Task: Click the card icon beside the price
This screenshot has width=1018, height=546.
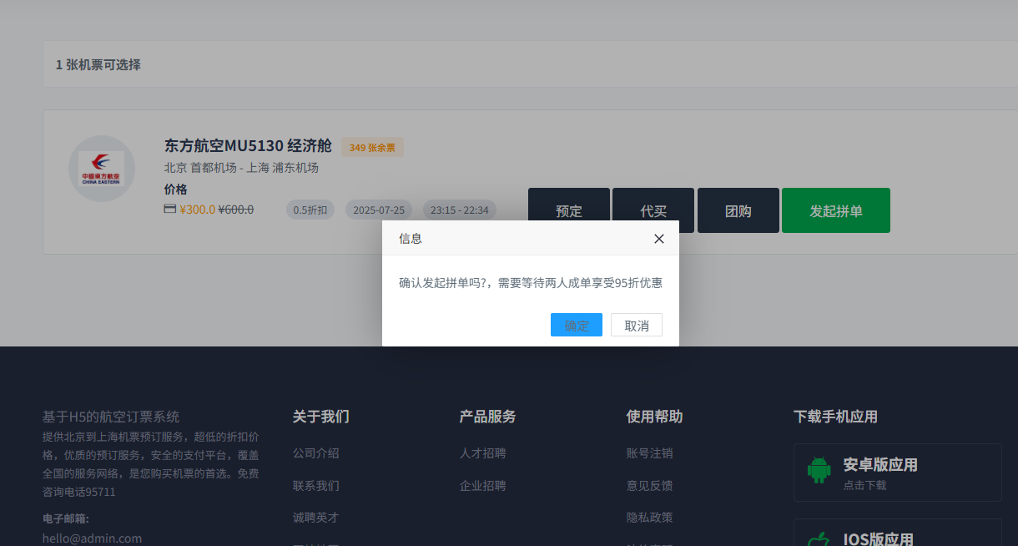Action: (x=170, y=209)
